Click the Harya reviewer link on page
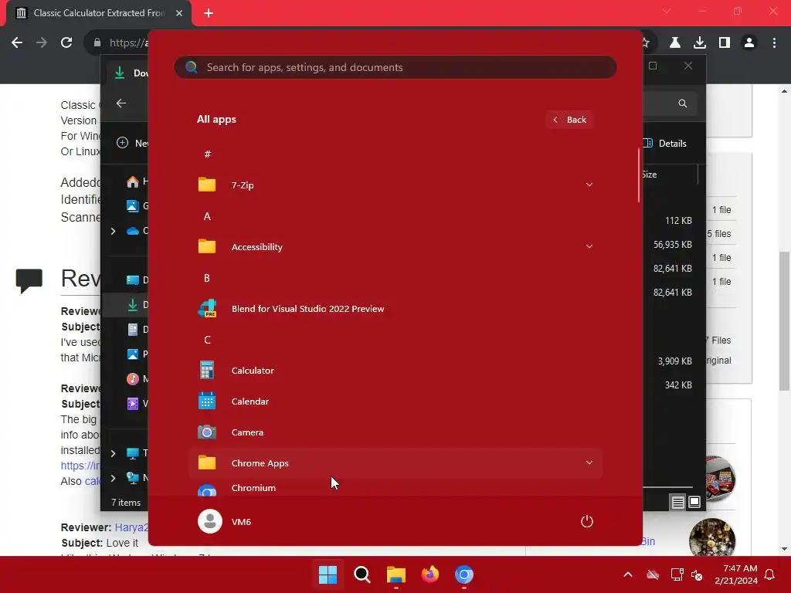Viewport: 791px width, 593px height. 131,527
